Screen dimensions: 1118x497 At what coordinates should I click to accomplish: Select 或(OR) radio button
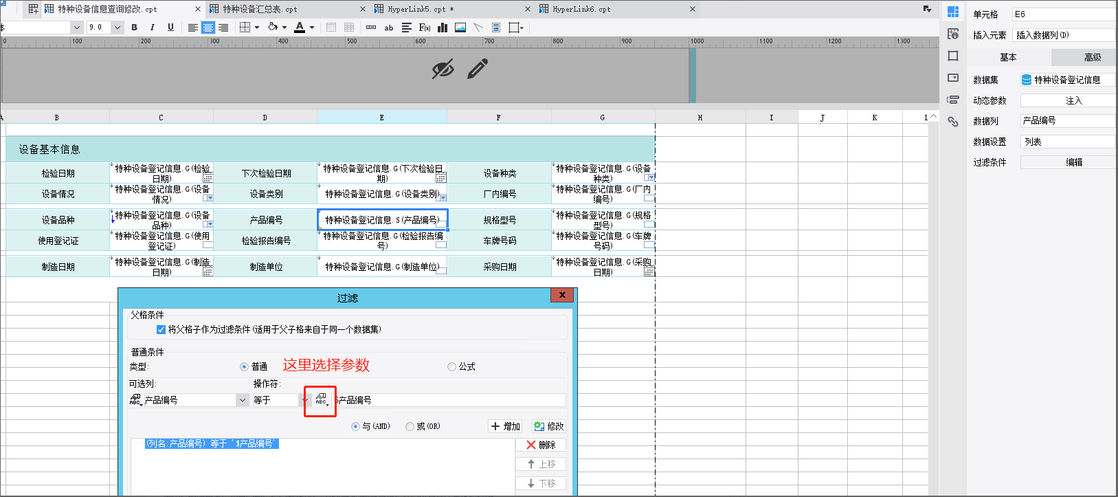coord(410,426)
